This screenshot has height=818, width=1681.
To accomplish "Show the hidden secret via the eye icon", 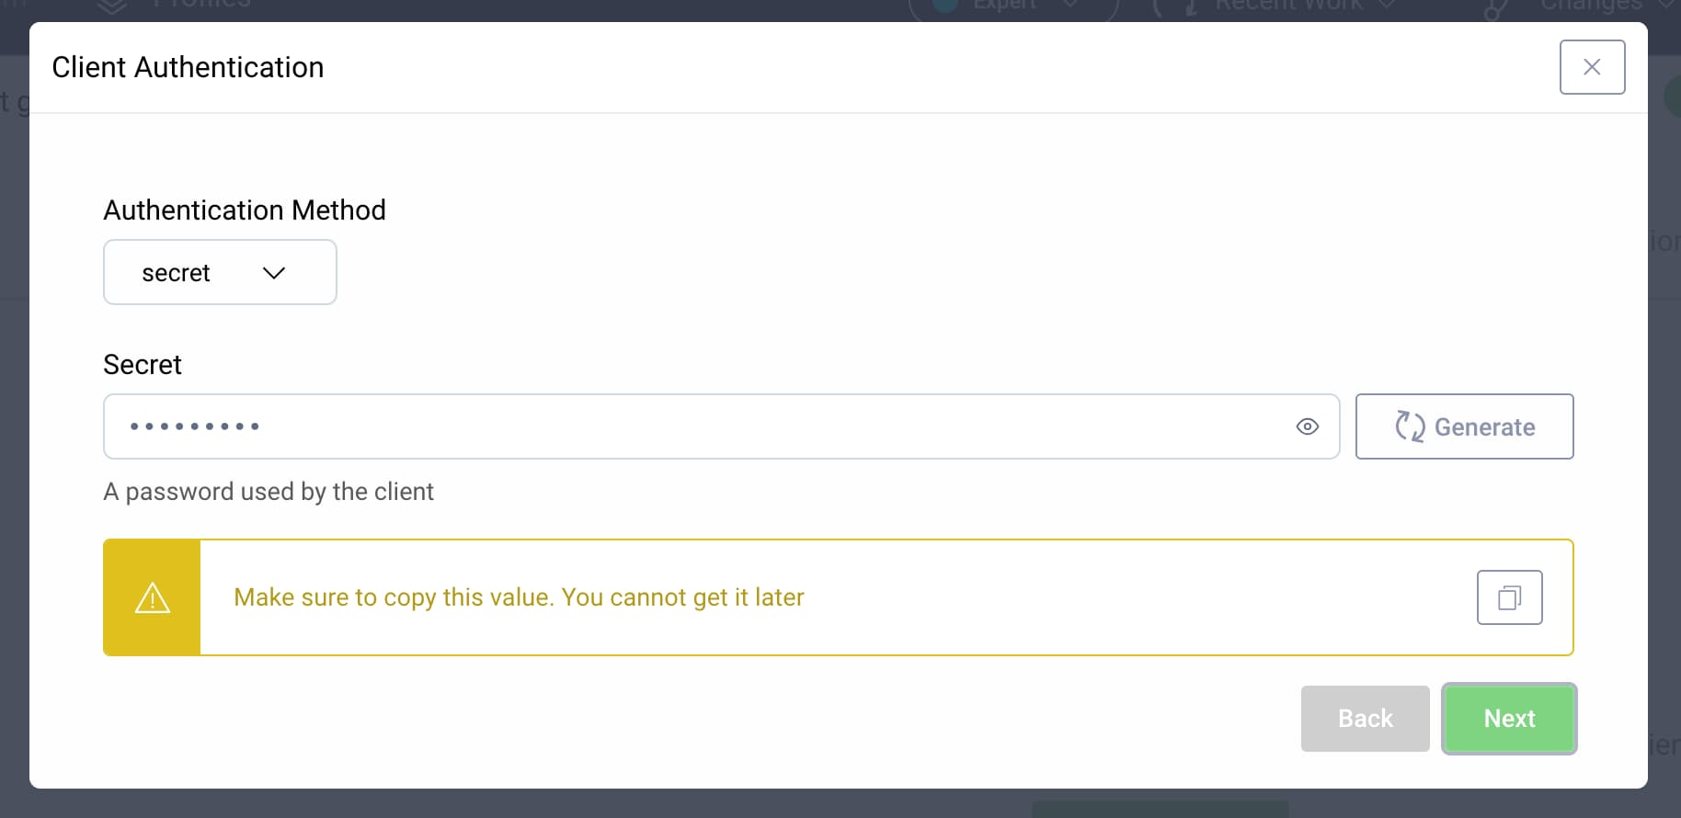I will [x=1307, y=426].
